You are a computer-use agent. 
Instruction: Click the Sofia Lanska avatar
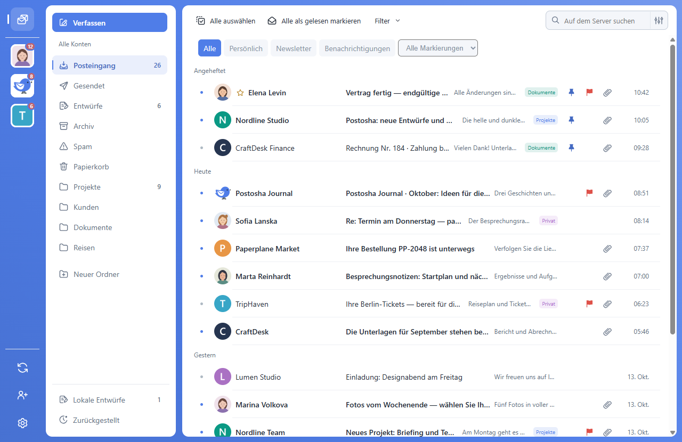point(223,220)
